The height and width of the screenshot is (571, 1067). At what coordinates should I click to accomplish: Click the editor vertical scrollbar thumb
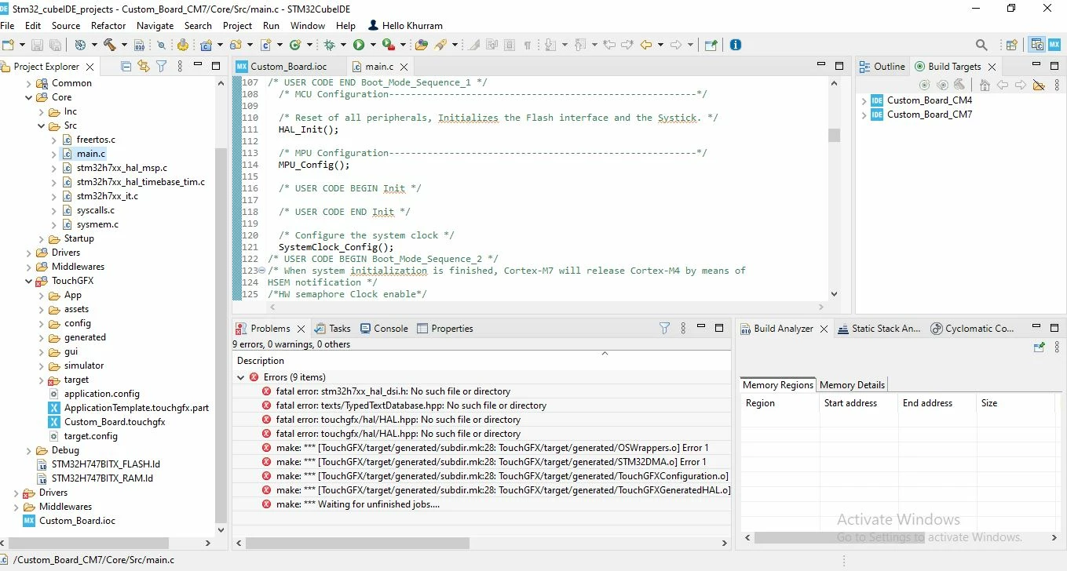[x=834, y=135]
